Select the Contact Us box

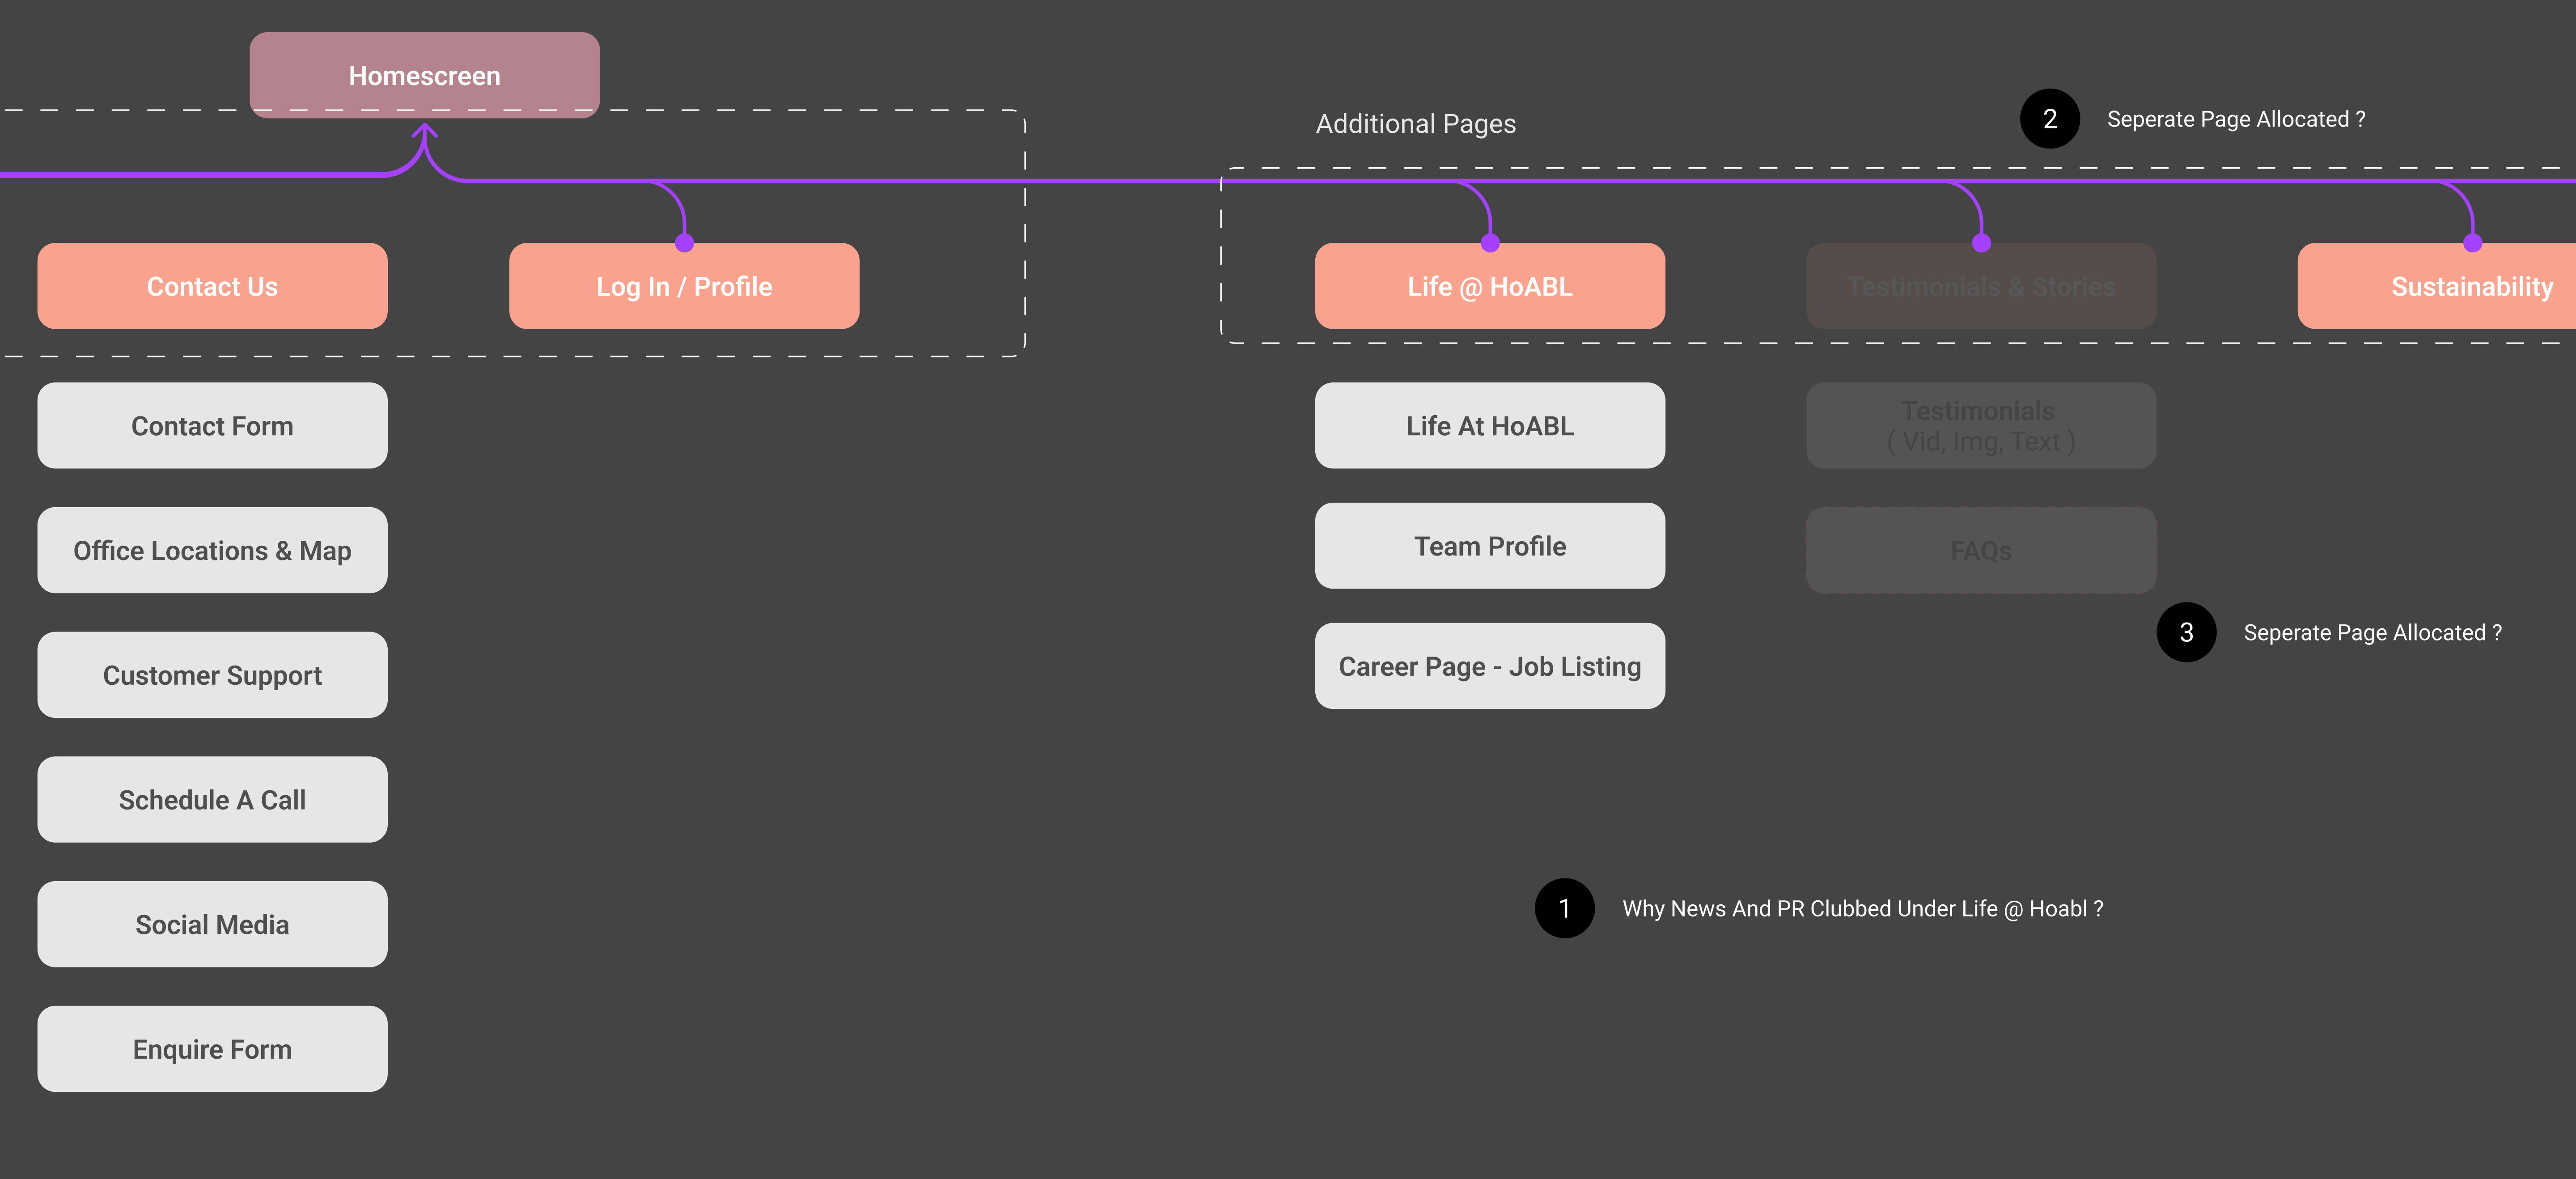tap(212, 286)
